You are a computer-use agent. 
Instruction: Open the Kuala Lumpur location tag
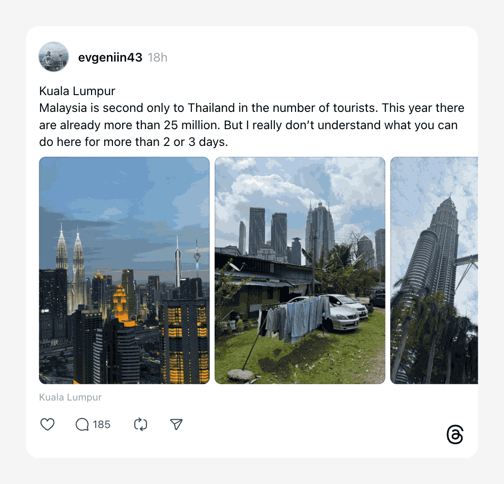click(x=70, y=397)
